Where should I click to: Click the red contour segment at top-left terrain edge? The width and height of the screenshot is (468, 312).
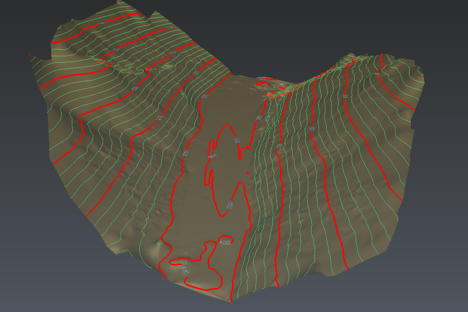coord(30,54)
